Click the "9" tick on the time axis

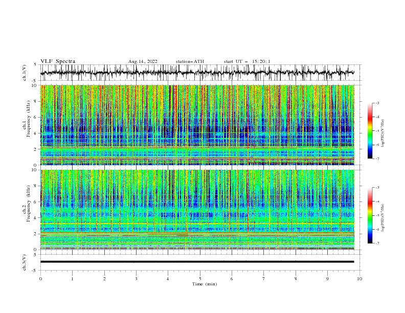point(327,279)
